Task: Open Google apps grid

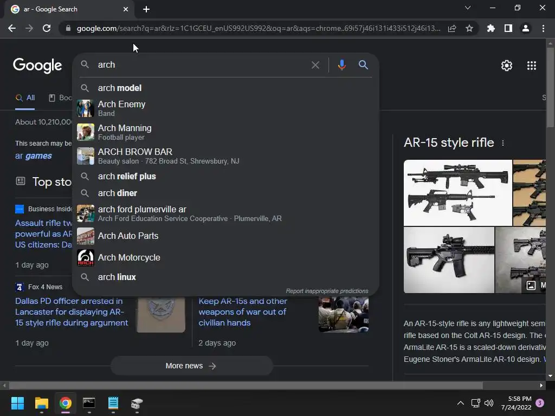Action: click(531, 66)
